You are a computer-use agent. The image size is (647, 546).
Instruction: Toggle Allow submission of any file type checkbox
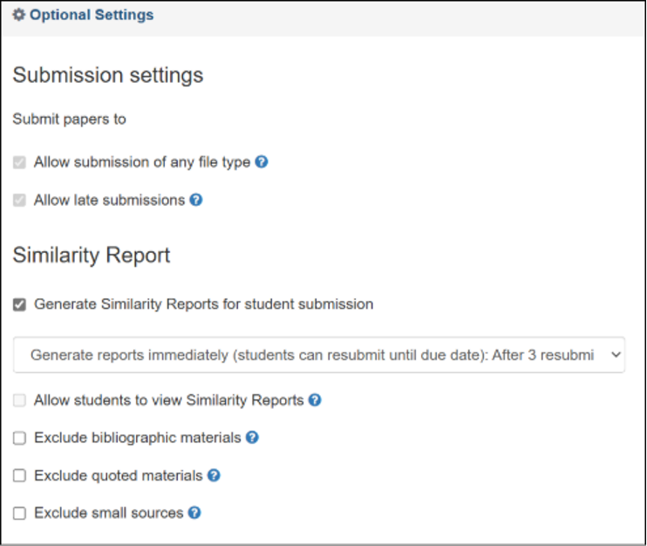[x=19, y=162]
